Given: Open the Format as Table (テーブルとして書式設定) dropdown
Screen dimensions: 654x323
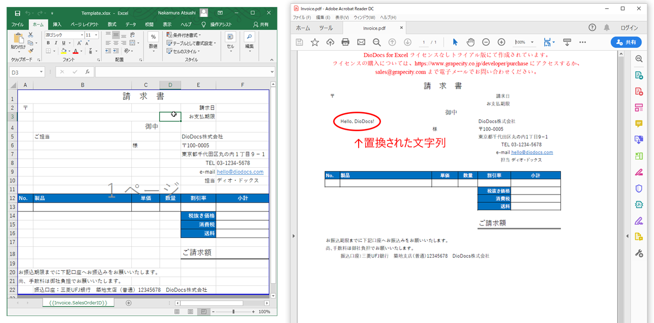Looking at the screenshot, I should pos(191,43).
